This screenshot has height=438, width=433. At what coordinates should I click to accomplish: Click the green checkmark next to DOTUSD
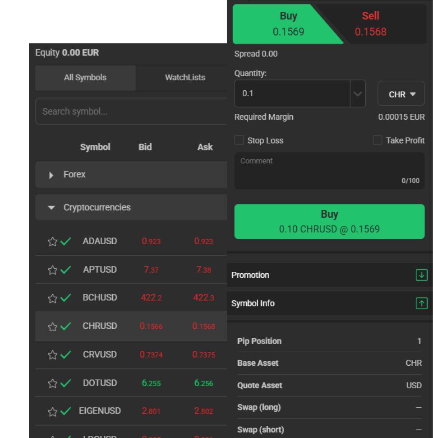coord(66,383)
